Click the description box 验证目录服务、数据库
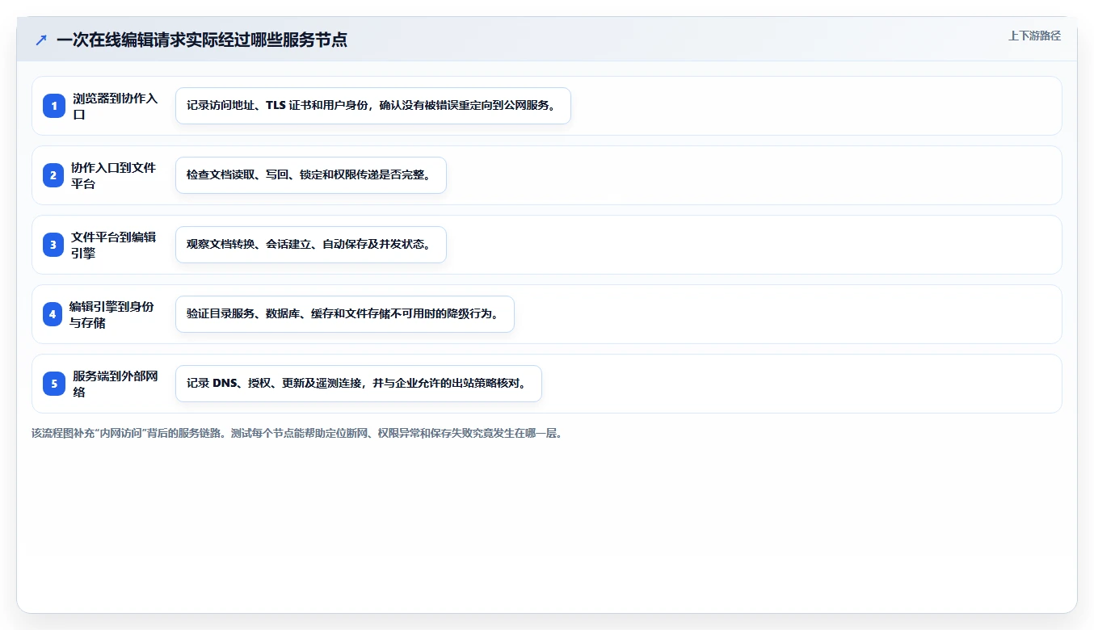The height and width of the screenshot is (630, 1094). point(345,314)
